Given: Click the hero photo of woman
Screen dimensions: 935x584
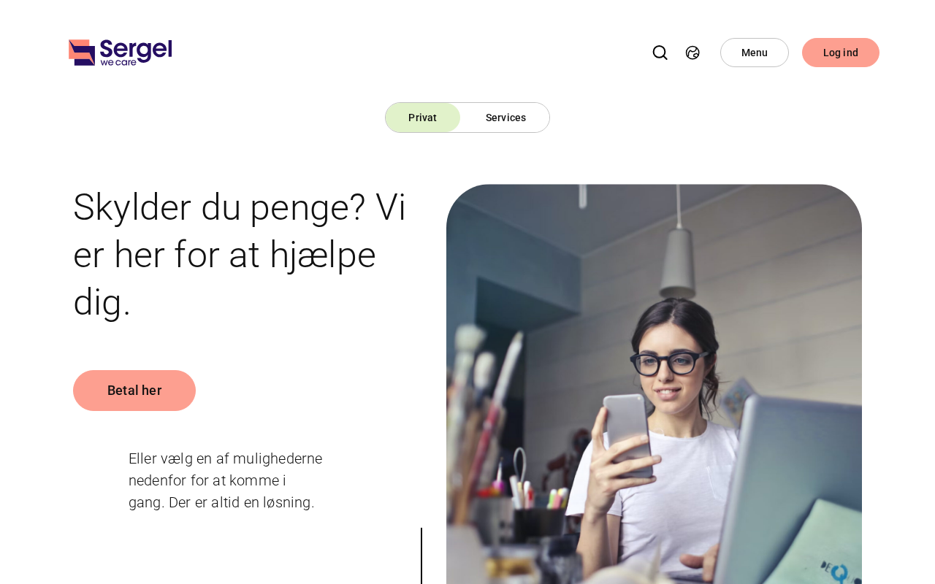Looking at the screenshot, I should [654, 384].
